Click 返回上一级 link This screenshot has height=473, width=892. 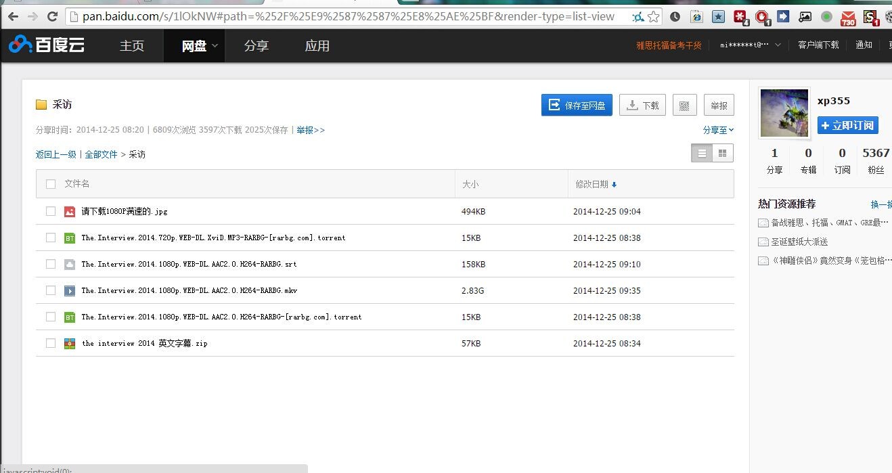(56, 154)
